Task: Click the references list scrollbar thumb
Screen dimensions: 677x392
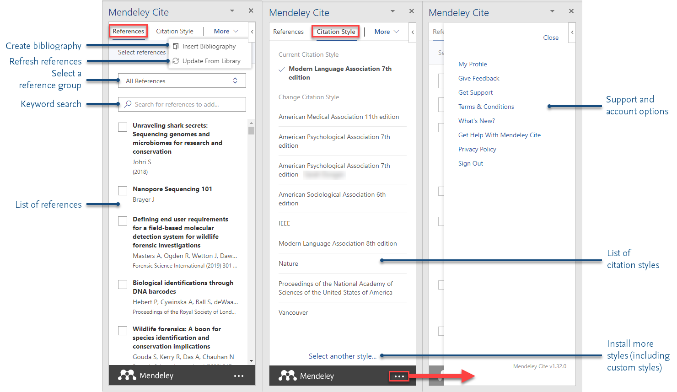Action: (251, 130)
